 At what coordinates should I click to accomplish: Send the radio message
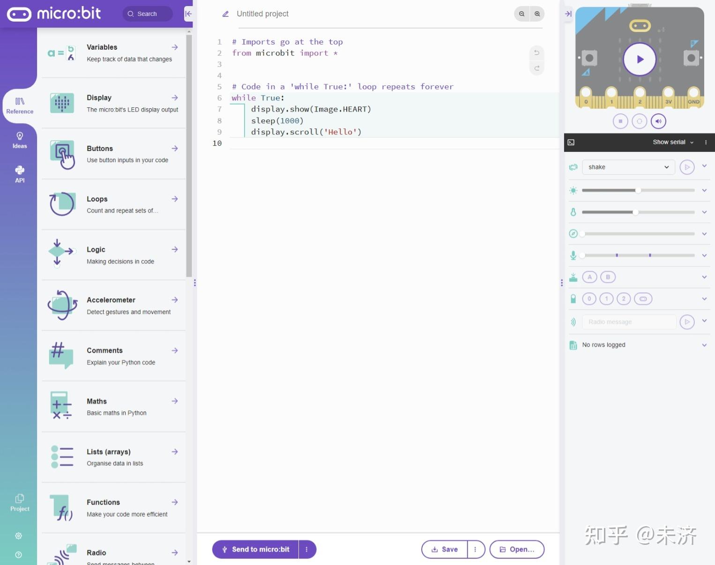687,322
